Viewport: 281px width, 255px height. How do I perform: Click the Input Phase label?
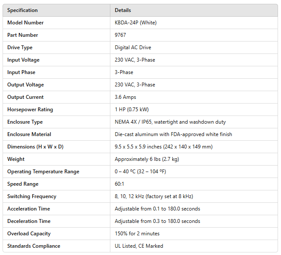[21, 72]
